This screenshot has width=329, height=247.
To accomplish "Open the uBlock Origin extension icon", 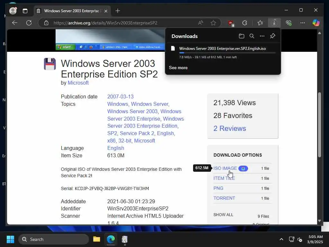I will [231, 23].
